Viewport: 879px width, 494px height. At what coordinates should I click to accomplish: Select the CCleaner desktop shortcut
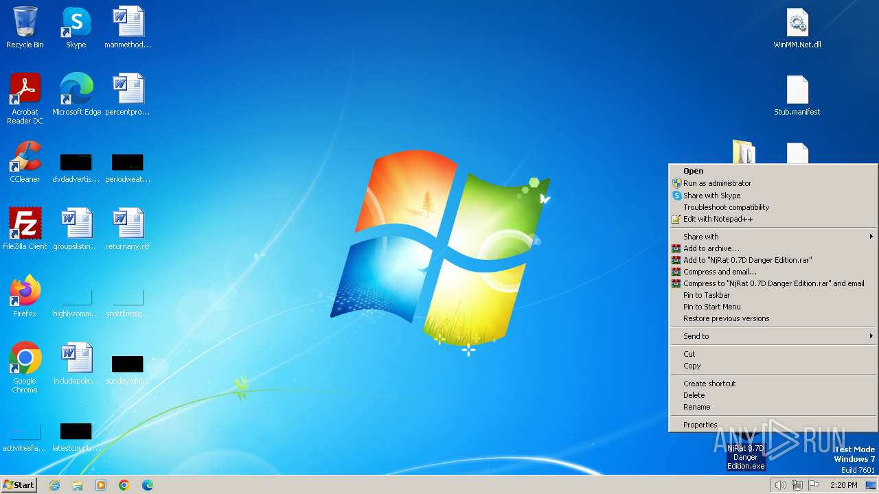25,163
